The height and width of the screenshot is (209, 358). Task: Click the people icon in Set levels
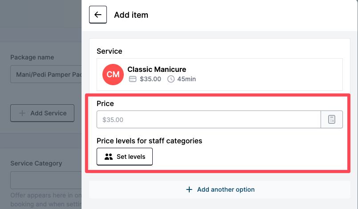[x=109, y=157]
